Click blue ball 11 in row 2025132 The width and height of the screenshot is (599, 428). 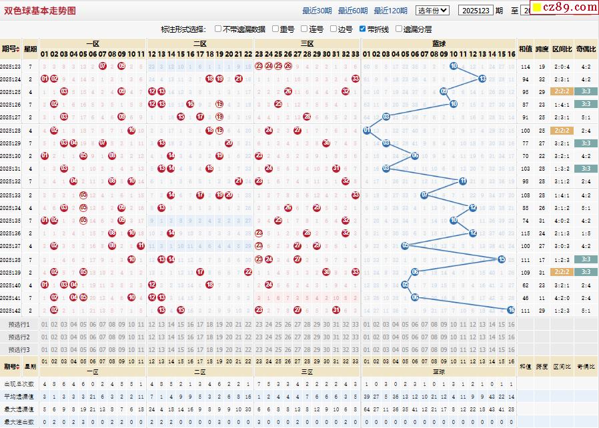(x=463, y=181)
